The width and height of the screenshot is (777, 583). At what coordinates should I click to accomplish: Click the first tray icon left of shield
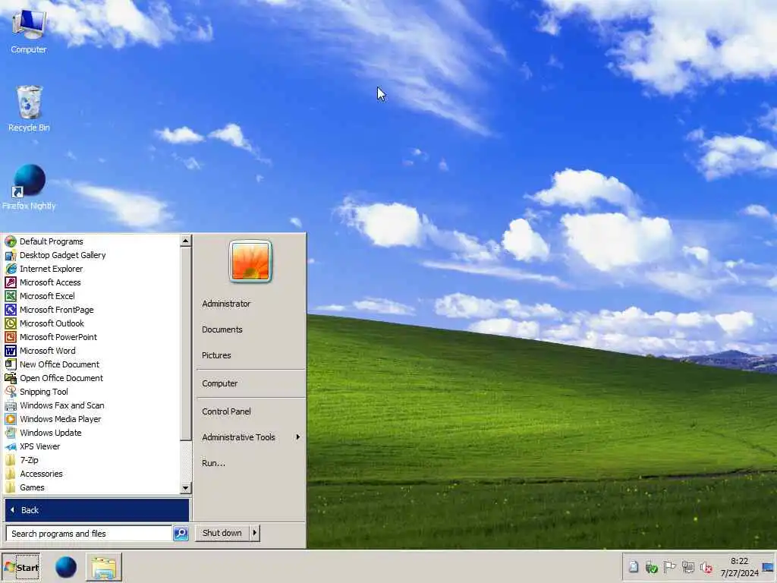point(633,567)
